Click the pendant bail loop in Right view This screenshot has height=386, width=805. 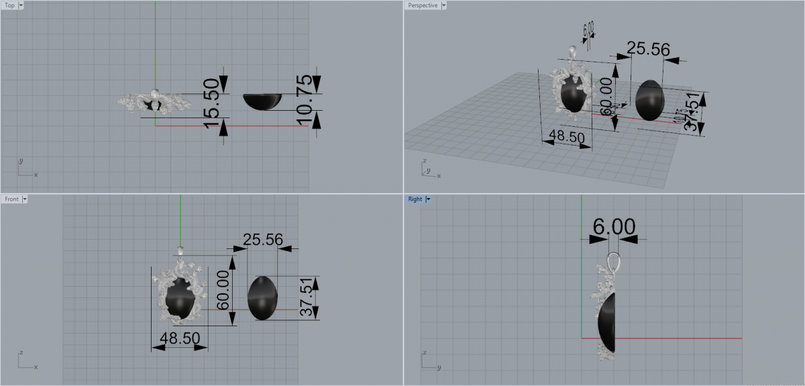point(614,260)
